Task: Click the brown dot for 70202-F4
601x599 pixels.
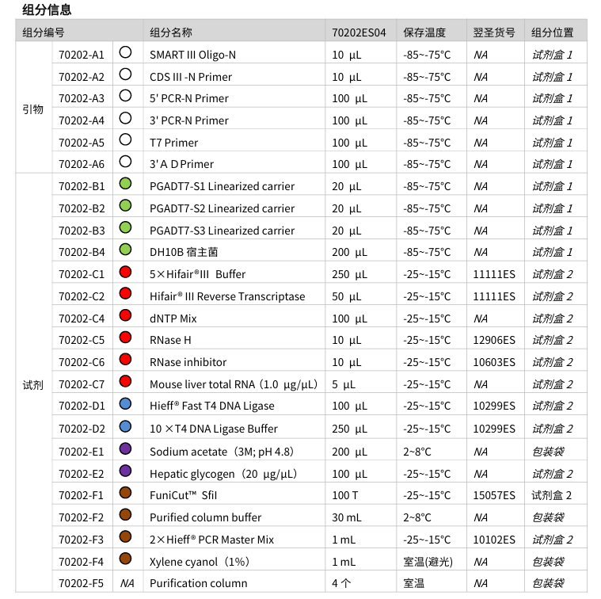Action: click(125, 559)
